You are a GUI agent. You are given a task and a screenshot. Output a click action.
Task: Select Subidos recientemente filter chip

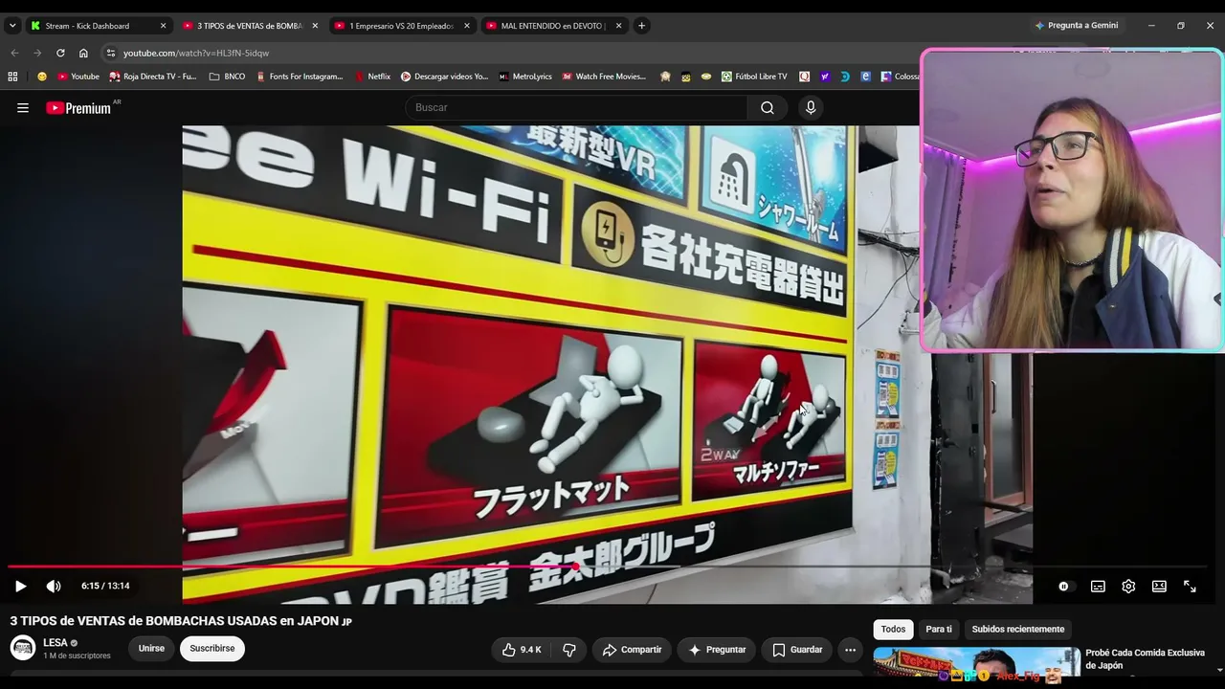pos(1018,629)
